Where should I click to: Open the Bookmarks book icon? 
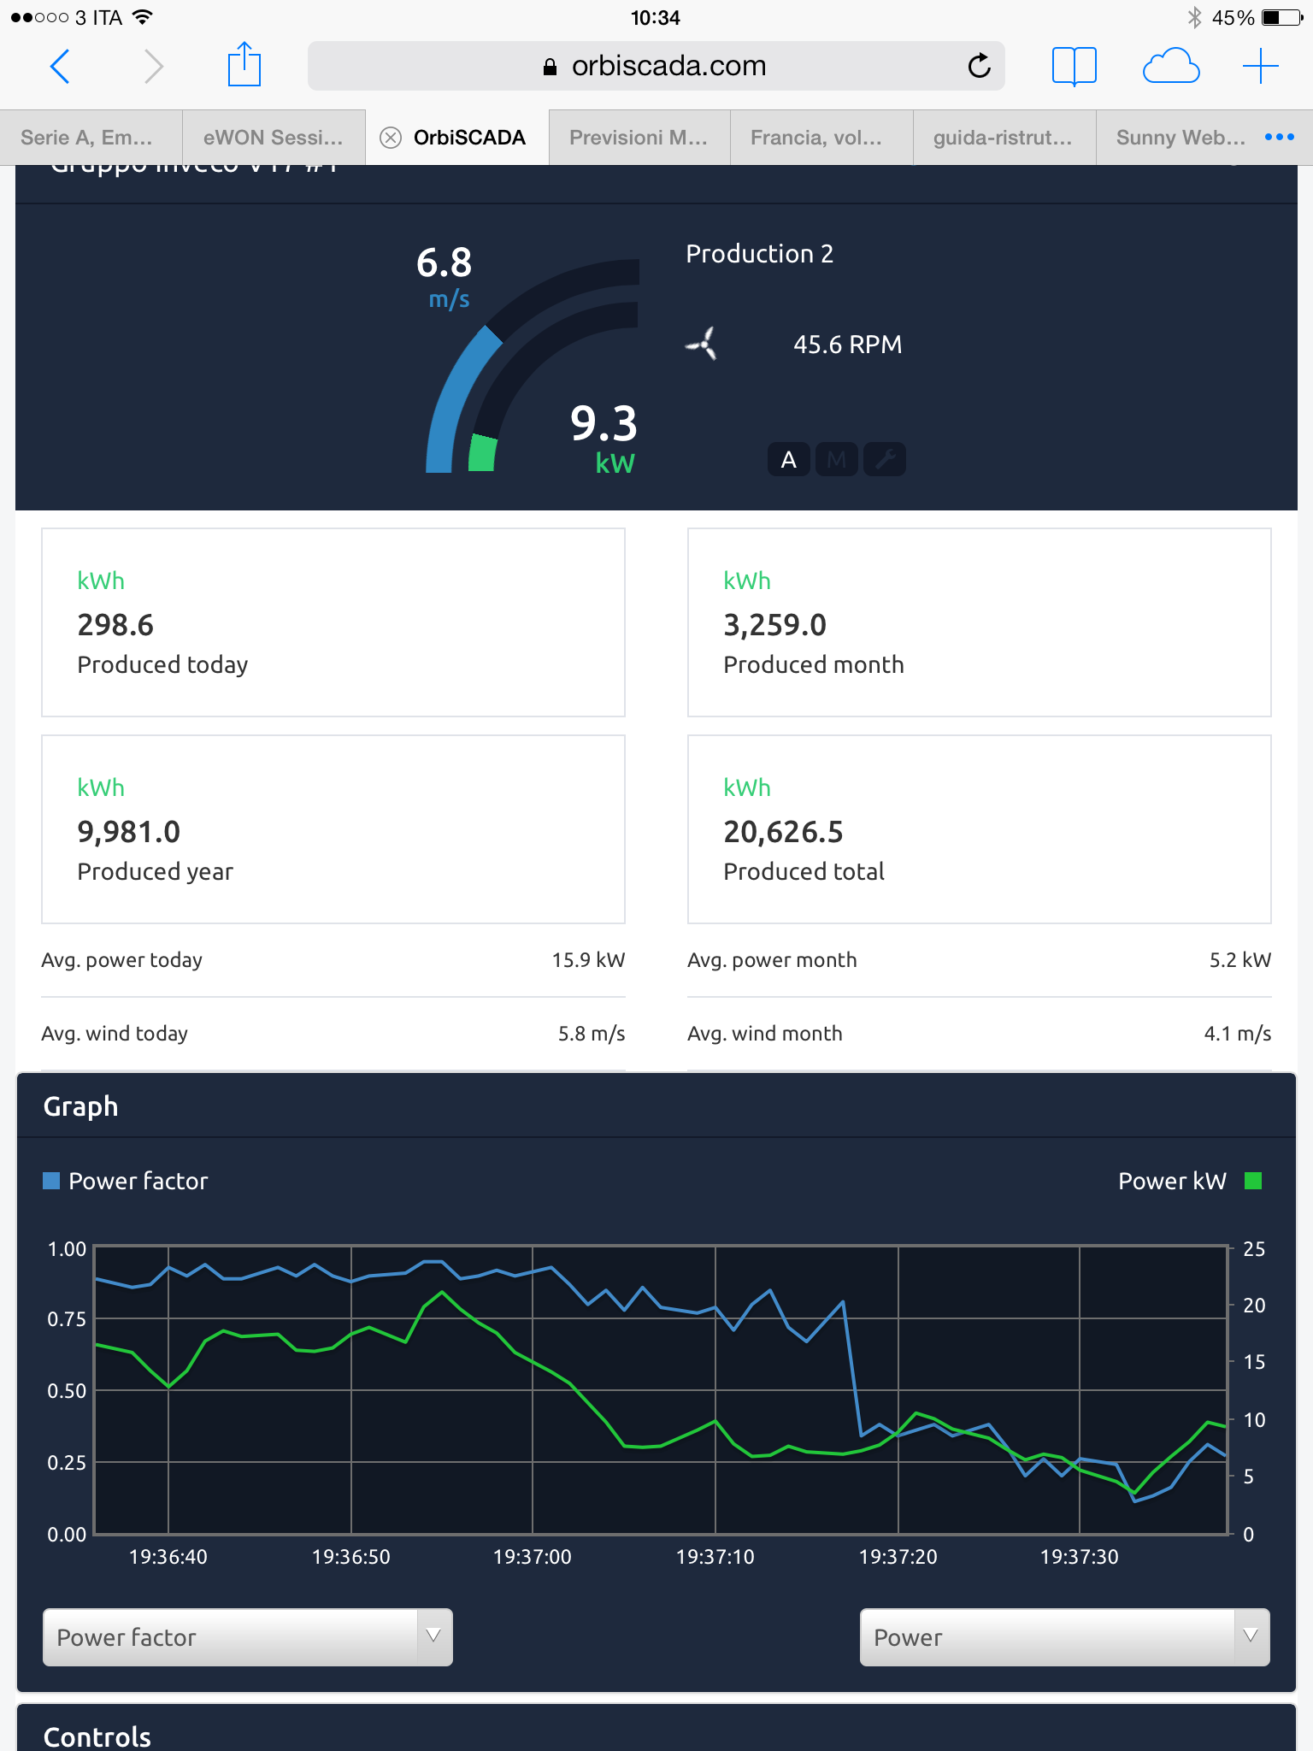1074,66
